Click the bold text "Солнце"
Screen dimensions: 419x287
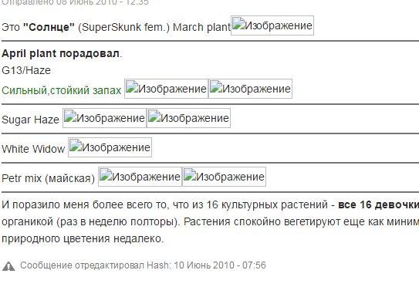49,27
